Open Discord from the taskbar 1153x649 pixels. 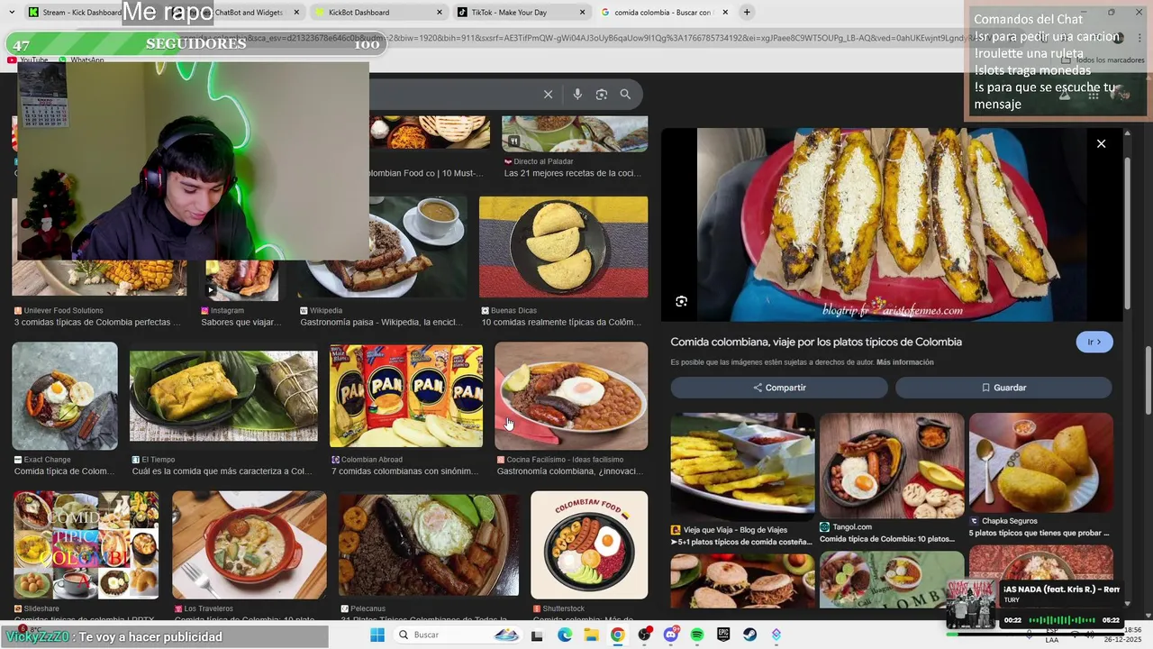click(x=670, y=635)
